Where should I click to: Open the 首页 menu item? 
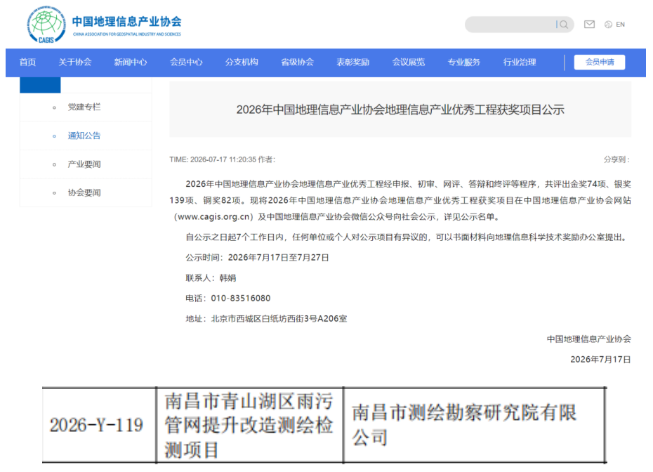(27, 62)
